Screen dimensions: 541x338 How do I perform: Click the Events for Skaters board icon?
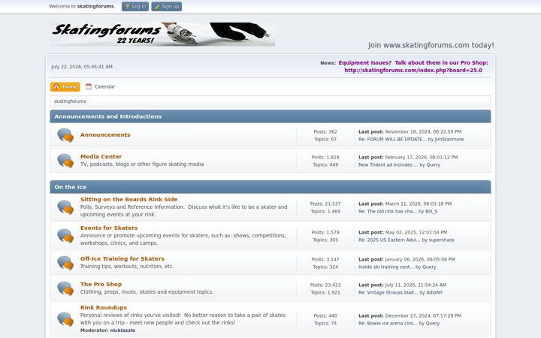click(x=65, y=236)
